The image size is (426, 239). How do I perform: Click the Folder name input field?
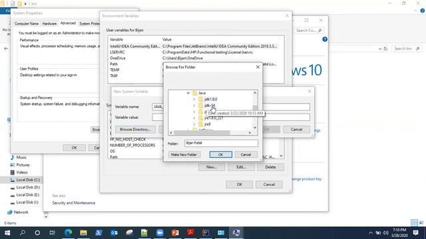[221, 143]
